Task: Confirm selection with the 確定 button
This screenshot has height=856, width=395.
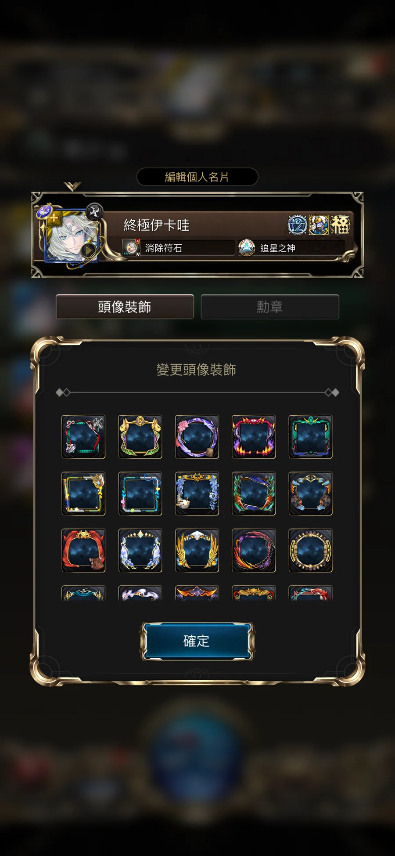Action: pyautogui.click(x=197, y=641)
